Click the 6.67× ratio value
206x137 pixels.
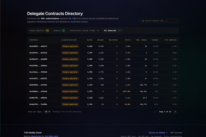pos(128,85)
